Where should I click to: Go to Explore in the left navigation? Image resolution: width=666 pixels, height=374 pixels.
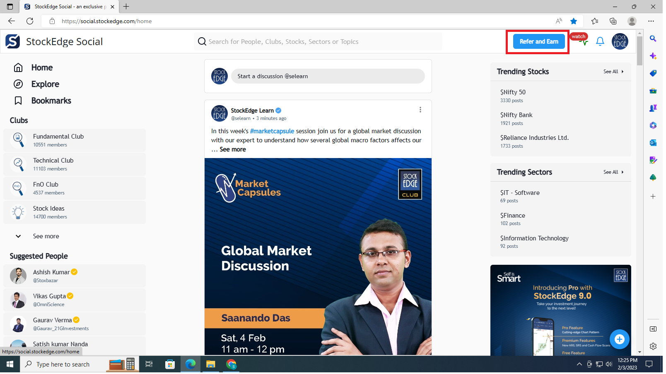coord(45,84)
